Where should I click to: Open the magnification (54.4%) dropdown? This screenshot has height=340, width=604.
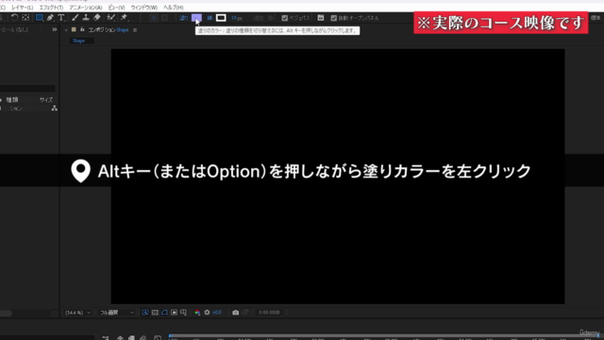tap(77, 313)
